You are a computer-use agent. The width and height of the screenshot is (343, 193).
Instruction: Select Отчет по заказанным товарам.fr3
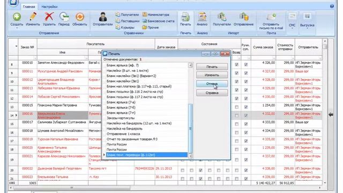pyautogui.click(x=146, y=139)
